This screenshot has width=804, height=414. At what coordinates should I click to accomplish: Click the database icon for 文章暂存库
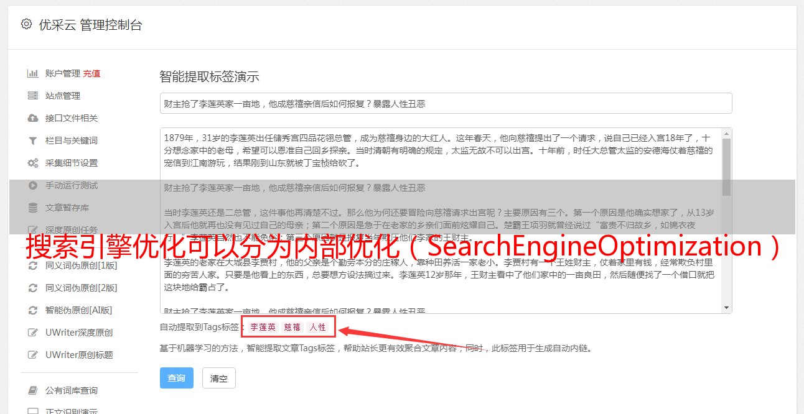point(33,208)
